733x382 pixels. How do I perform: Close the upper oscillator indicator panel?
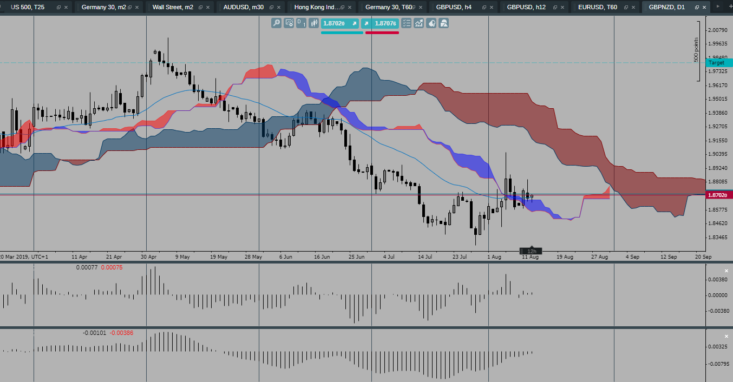pos(726,271)
